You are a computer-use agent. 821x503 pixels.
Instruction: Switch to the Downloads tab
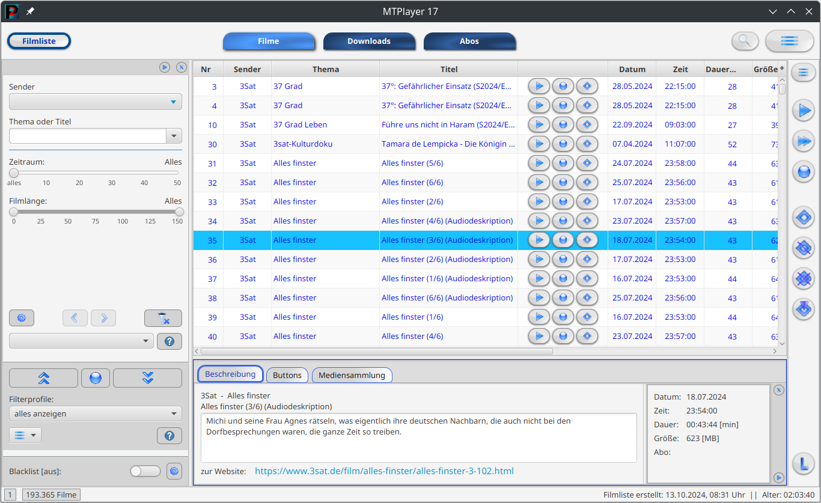click(x=369, y=41)
